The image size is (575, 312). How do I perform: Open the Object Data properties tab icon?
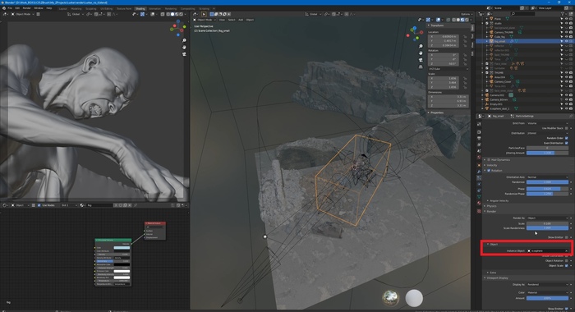click(479, 196)
